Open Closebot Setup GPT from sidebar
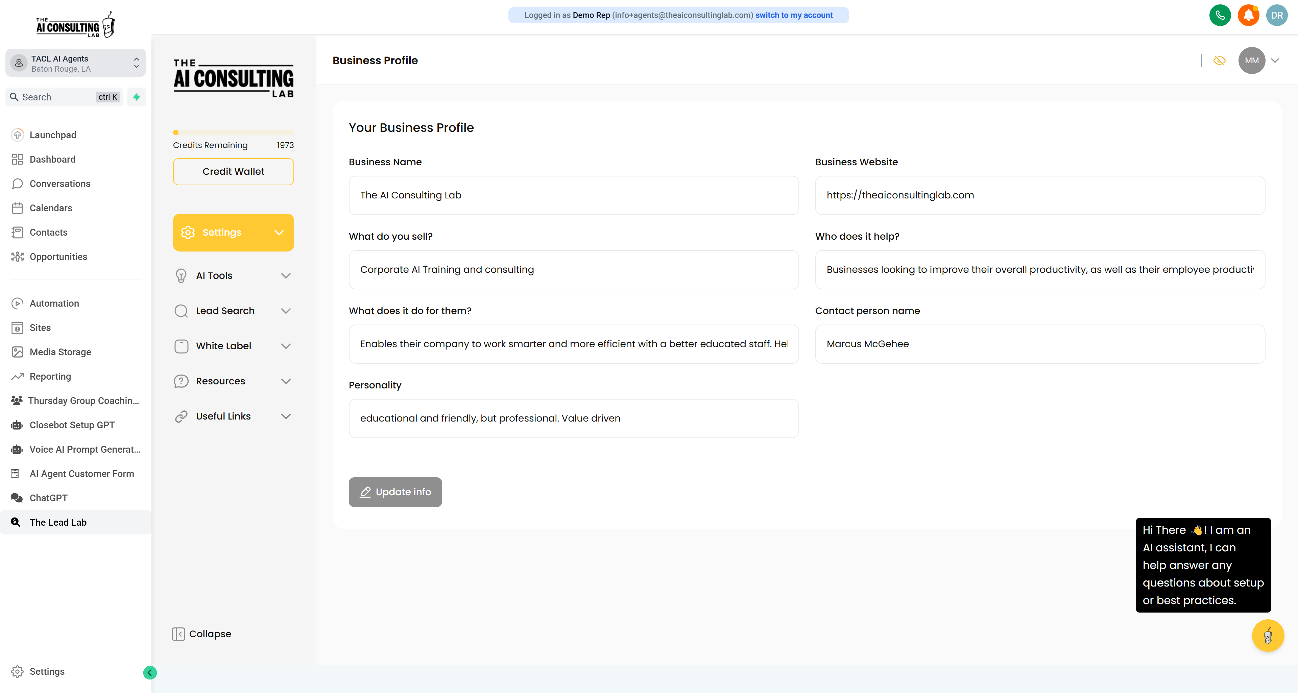1298x693 pixels. click(72, 425)
